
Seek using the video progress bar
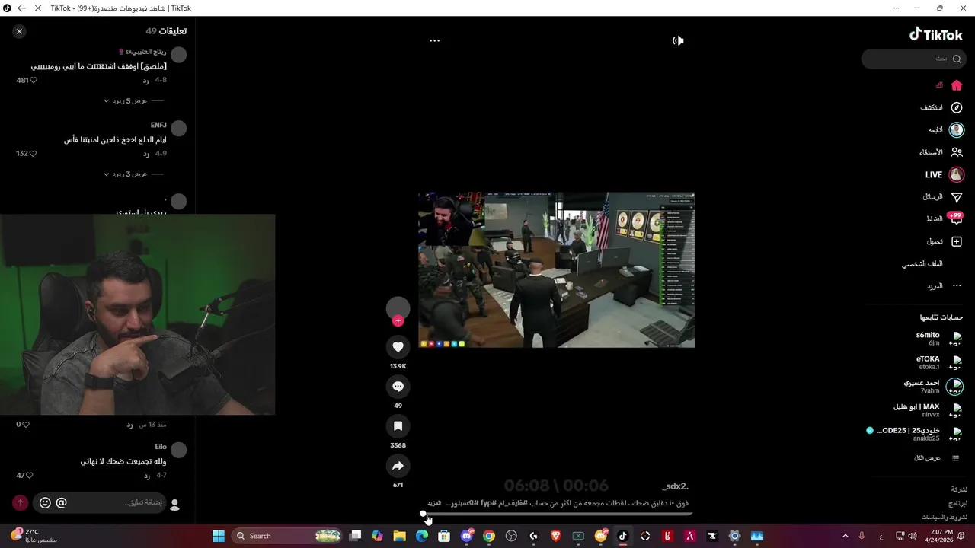click(557, 515)
